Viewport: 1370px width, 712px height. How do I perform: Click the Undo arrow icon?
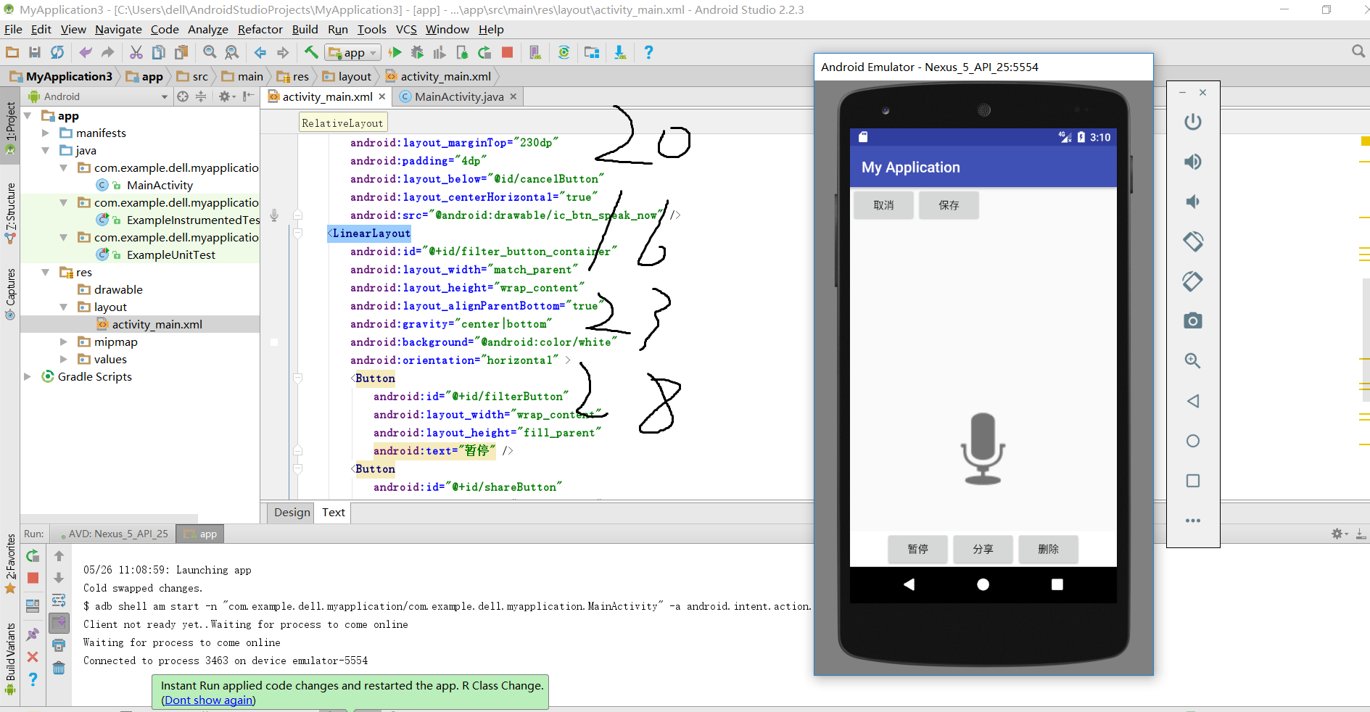click(x=86, y=52)
